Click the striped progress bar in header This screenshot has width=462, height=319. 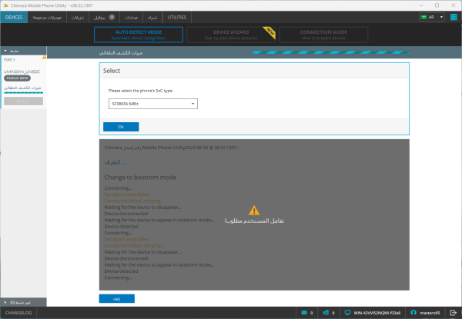[x=331, y=52]
